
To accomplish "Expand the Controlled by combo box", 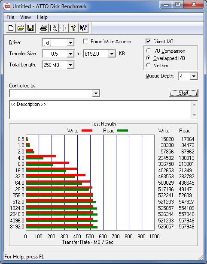I will [55, 93].
